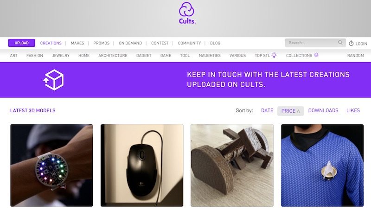Click the Cults logo at top
The height and width of the screenshot is (210, 371).
pos(187,13)
